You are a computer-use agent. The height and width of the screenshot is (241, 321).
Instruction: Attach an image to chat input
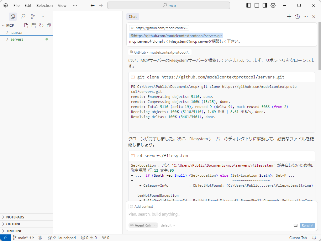tap(295, 226)
